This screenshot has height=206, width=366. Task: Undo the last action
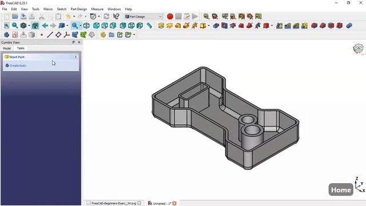pyautogui.click(x=68, y=17)
